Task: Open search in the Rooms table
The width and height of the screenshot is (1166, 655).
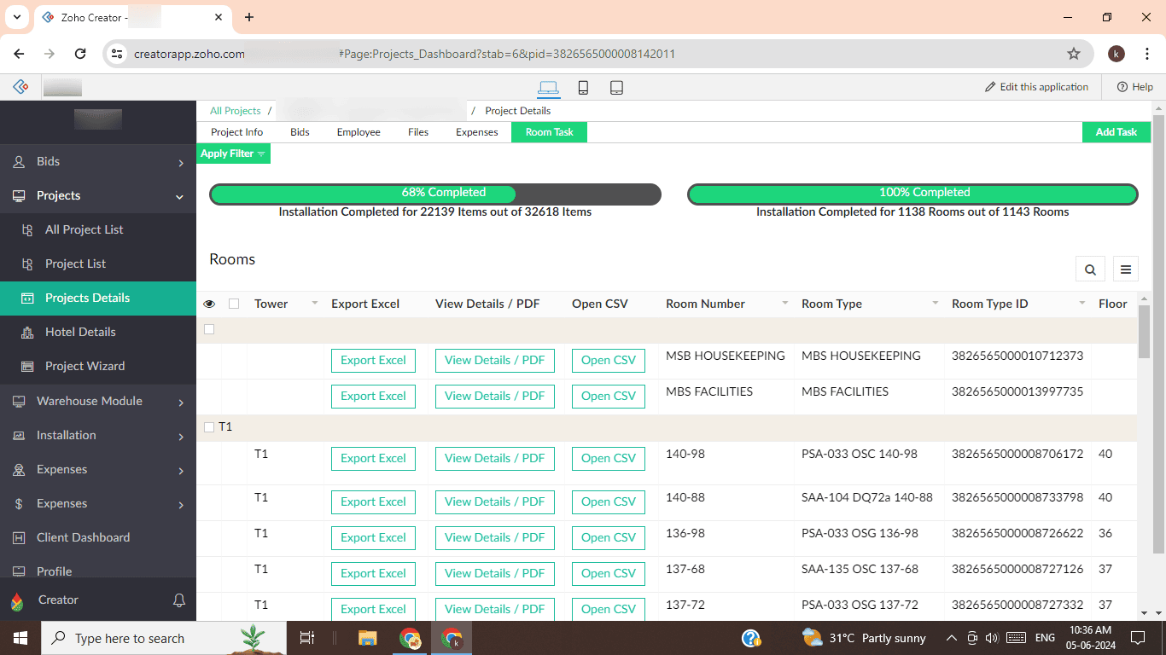Action: 1090,268
